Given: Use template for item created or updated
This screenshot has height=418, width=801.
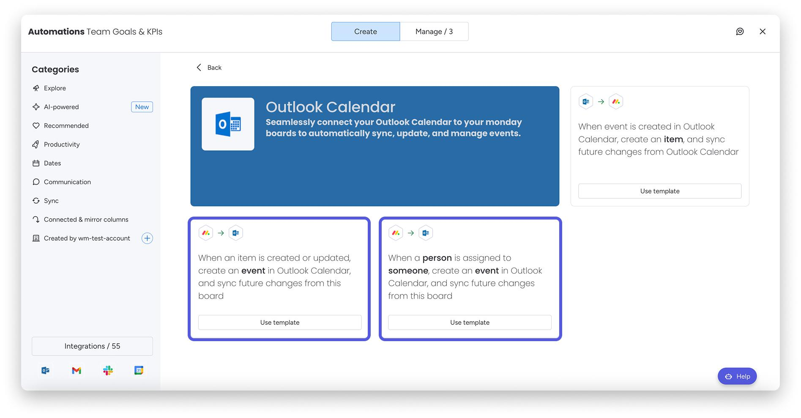Looking at the screenshot, I should point(280,323).
